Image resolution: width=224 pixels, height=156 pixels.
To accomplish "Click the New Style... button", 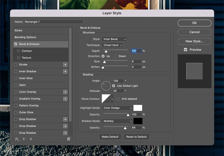I will click(194, 41).
